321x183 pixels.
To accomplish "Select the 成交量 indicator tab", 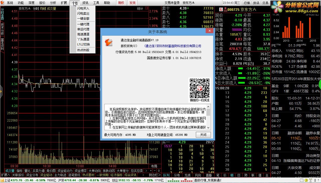I will point(10,171).
